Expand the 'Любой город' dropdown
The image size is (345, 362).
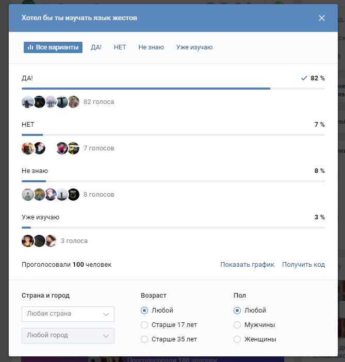click(x=68, y=336)
